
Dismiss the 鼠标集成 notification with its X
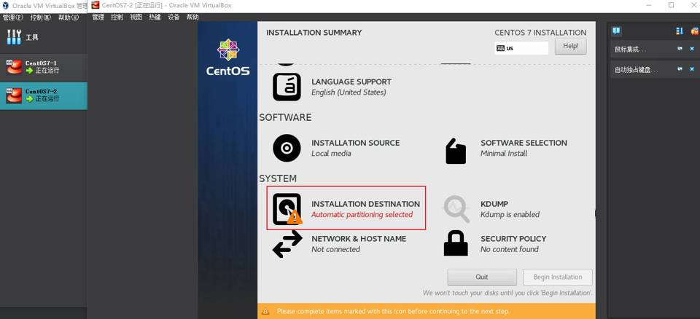point(692,49)
